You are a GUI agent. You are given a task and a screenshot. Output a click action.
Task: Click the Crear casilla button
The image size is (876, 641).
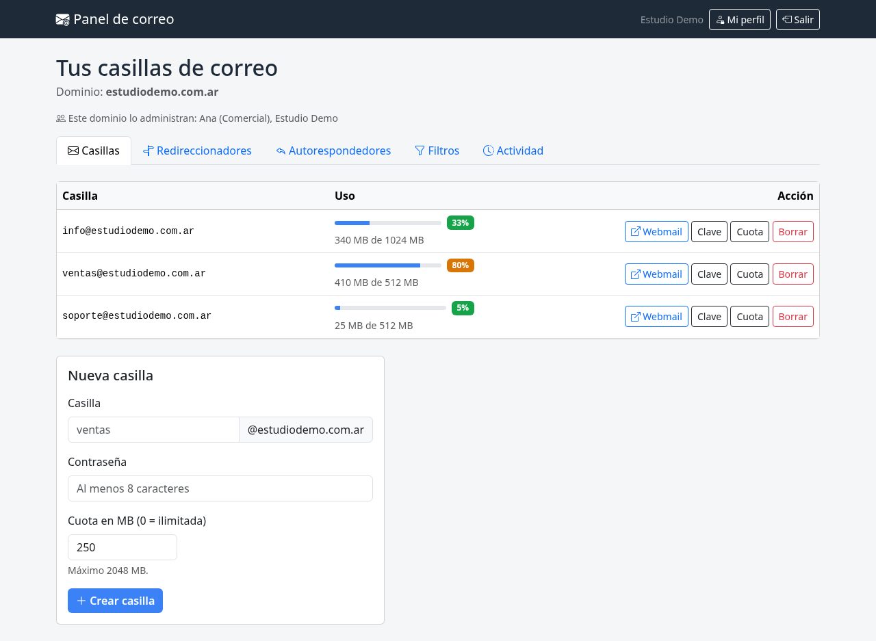(115, 601)
